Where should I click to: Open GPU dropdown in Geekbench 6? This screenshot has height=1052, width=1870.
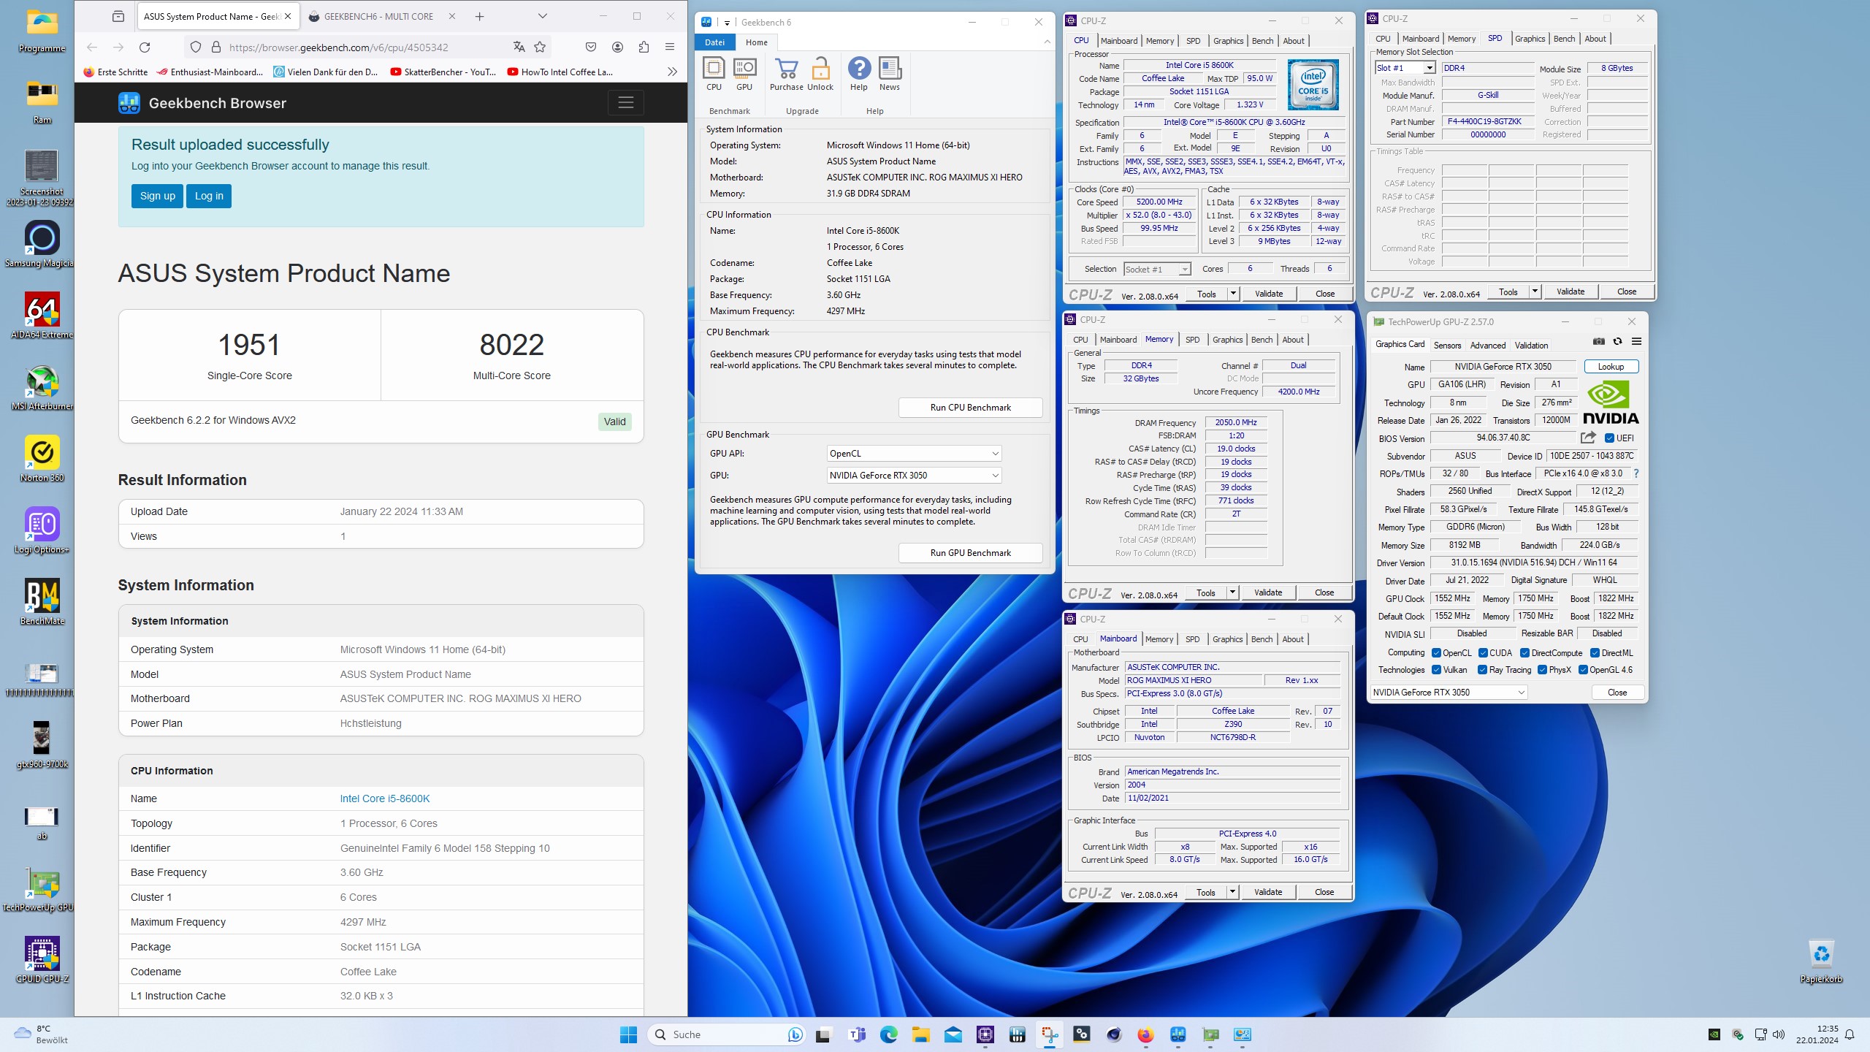(x=914, y=476)
